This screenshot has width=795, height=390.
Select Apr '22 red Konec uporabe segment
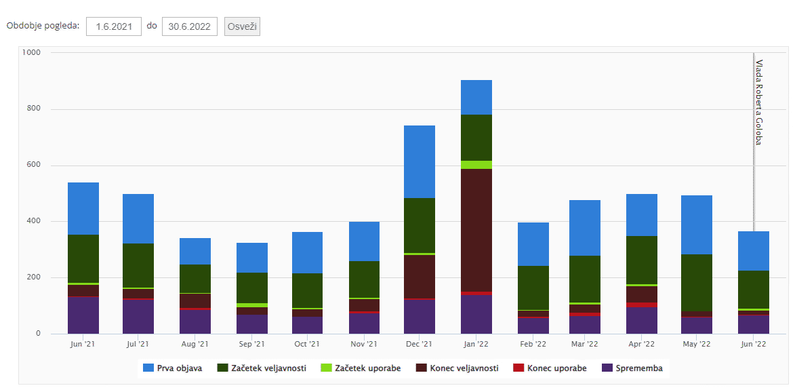[x=641, y=305]
